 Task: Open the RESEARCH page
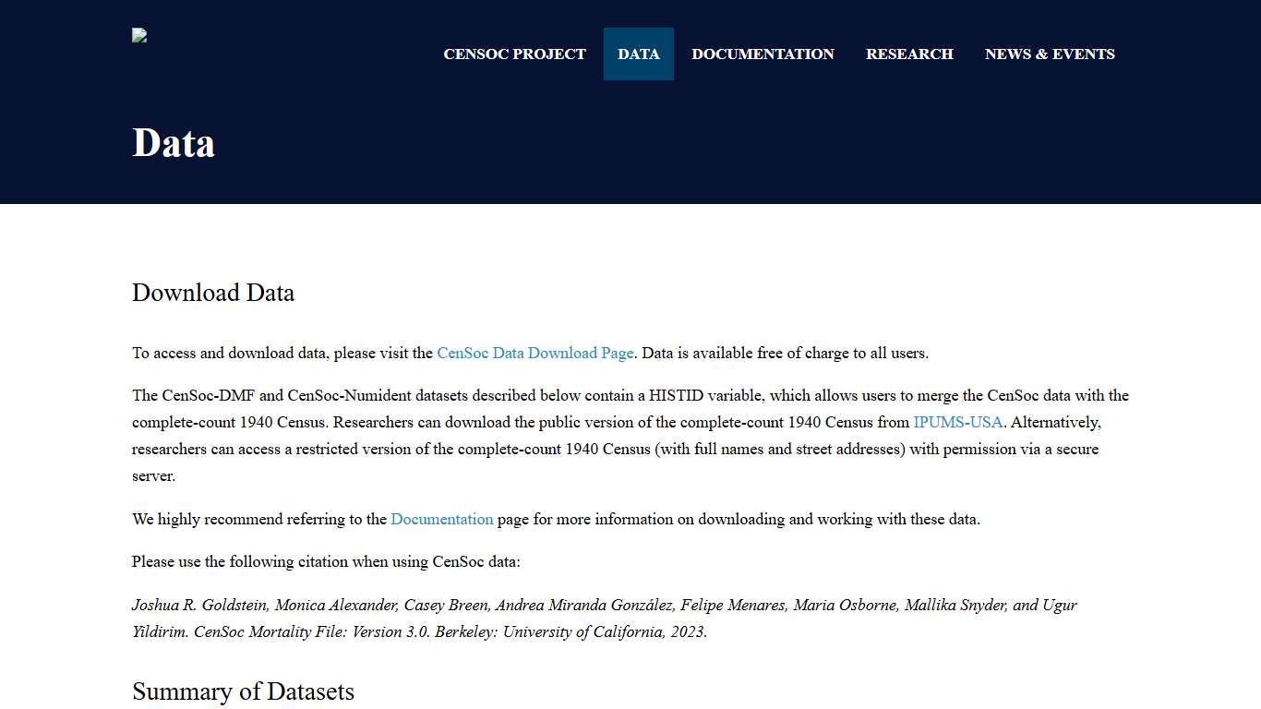point(909,54)
